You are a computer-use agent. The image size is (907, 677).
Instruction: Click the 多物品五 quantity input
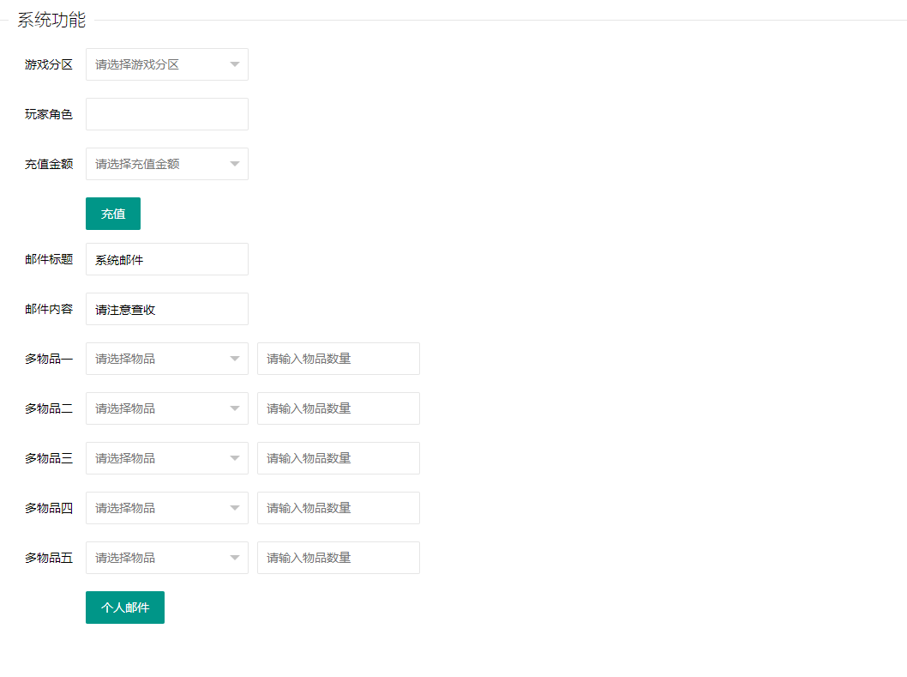point(338,558)
